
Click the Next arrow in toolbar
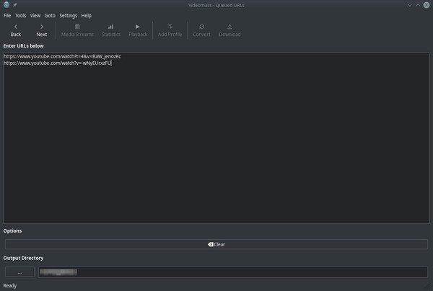[x=42, y=30]
